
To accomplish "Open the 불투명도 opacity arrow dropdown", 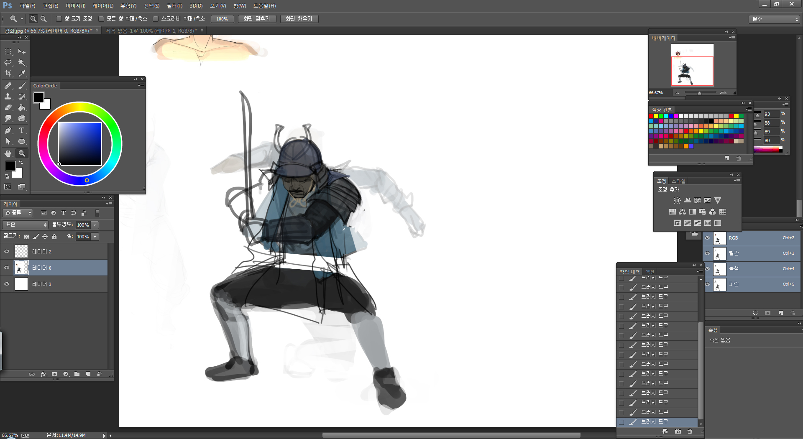I will coord(95,225).
